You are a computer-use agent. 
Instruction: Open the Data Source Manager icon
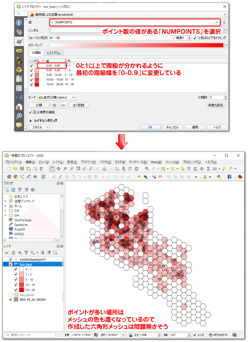[x=9, y=177]
